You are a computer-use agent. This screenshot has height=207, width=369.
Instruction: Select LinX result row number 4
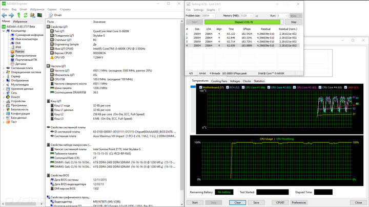tap(242, 45)
